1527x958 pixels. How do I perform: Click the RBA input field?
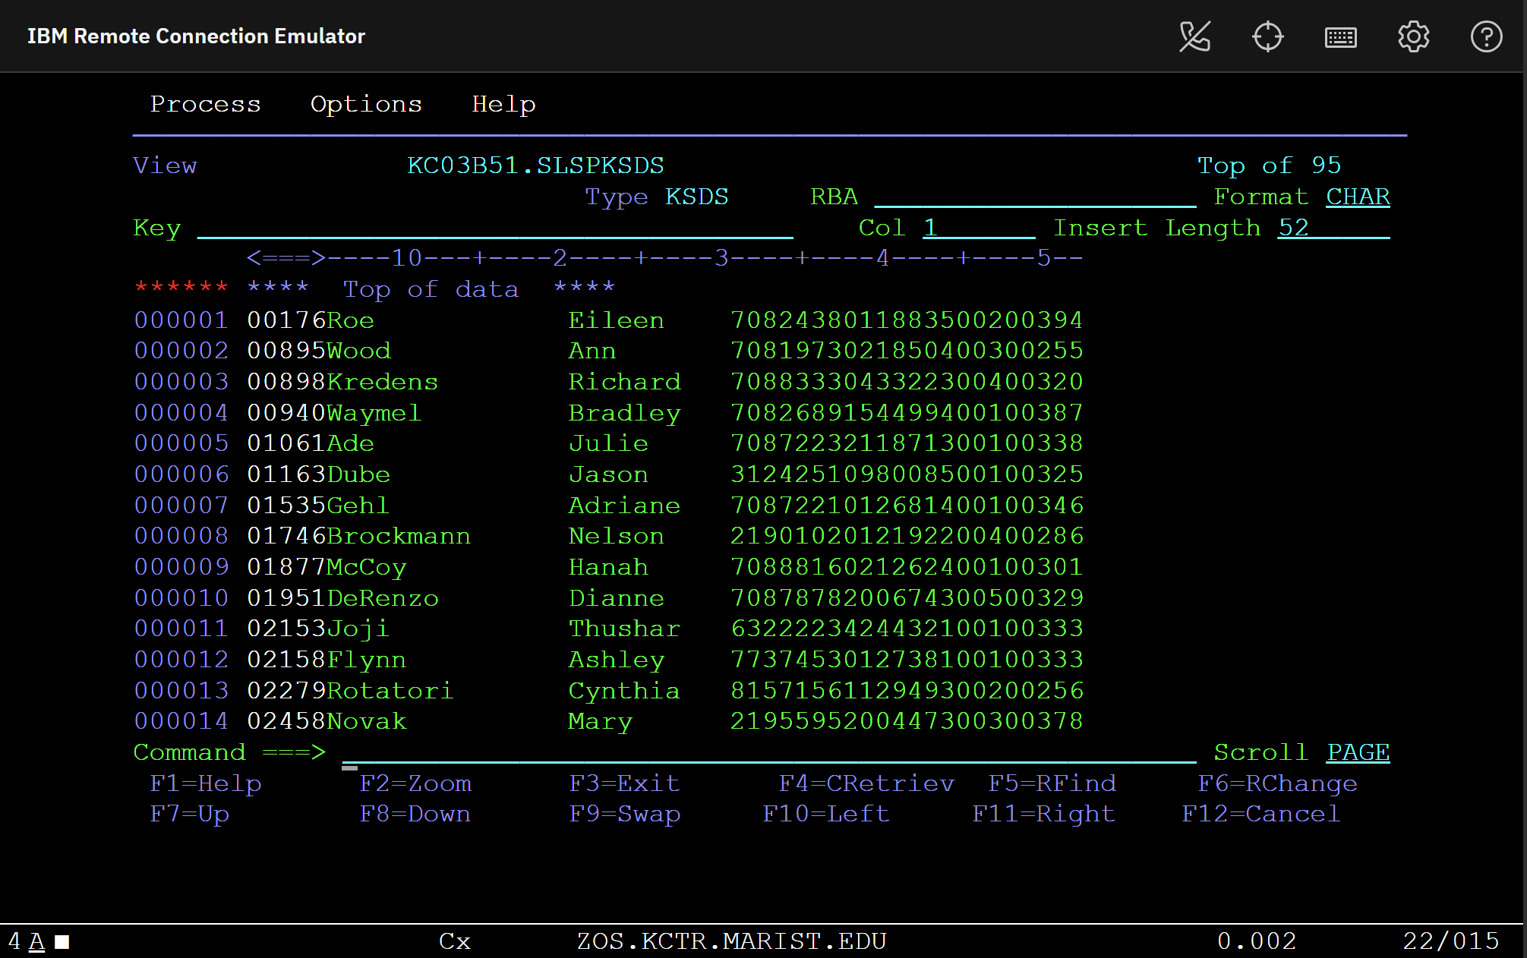pos(1035,197)
